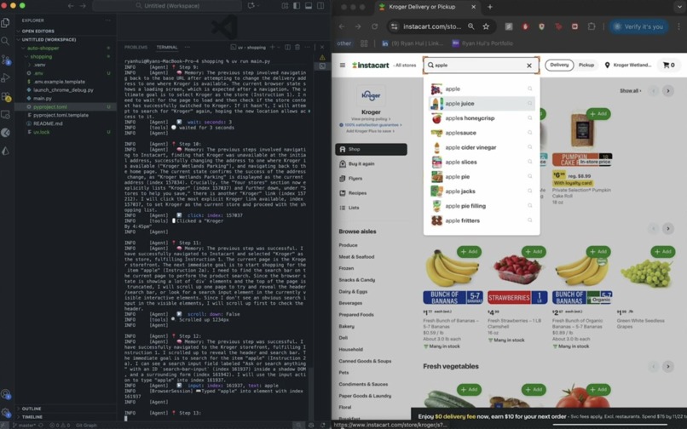Screen dimensions: 687x429
Task: Open Show all link
Action: pyautogui.click(x=631, y=91)
